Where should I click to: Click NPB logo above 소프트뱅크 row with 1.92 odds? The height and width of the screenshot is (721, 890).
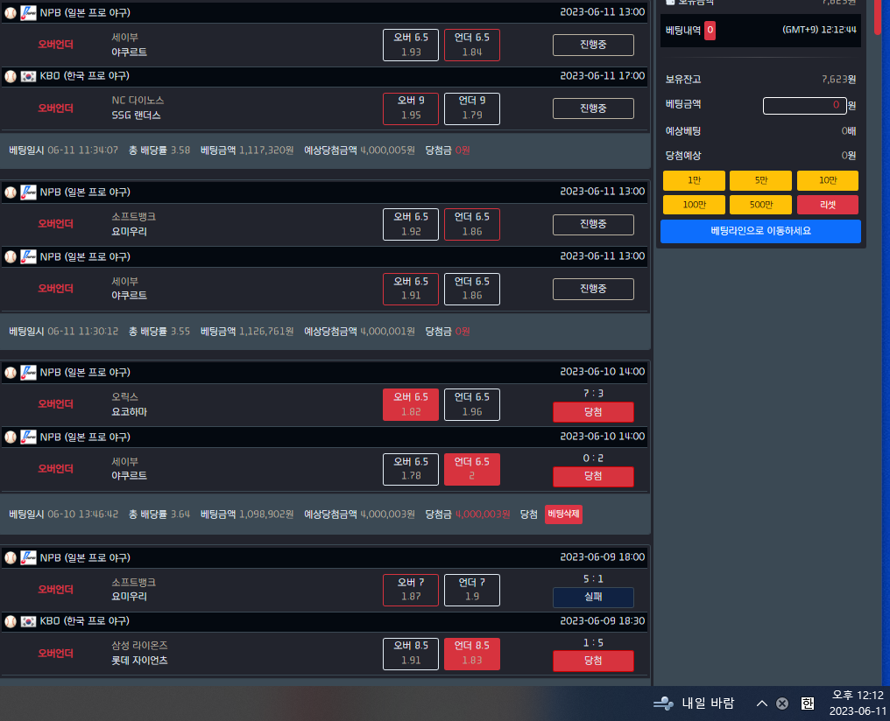pyautogui.click(x=28, y=192)
